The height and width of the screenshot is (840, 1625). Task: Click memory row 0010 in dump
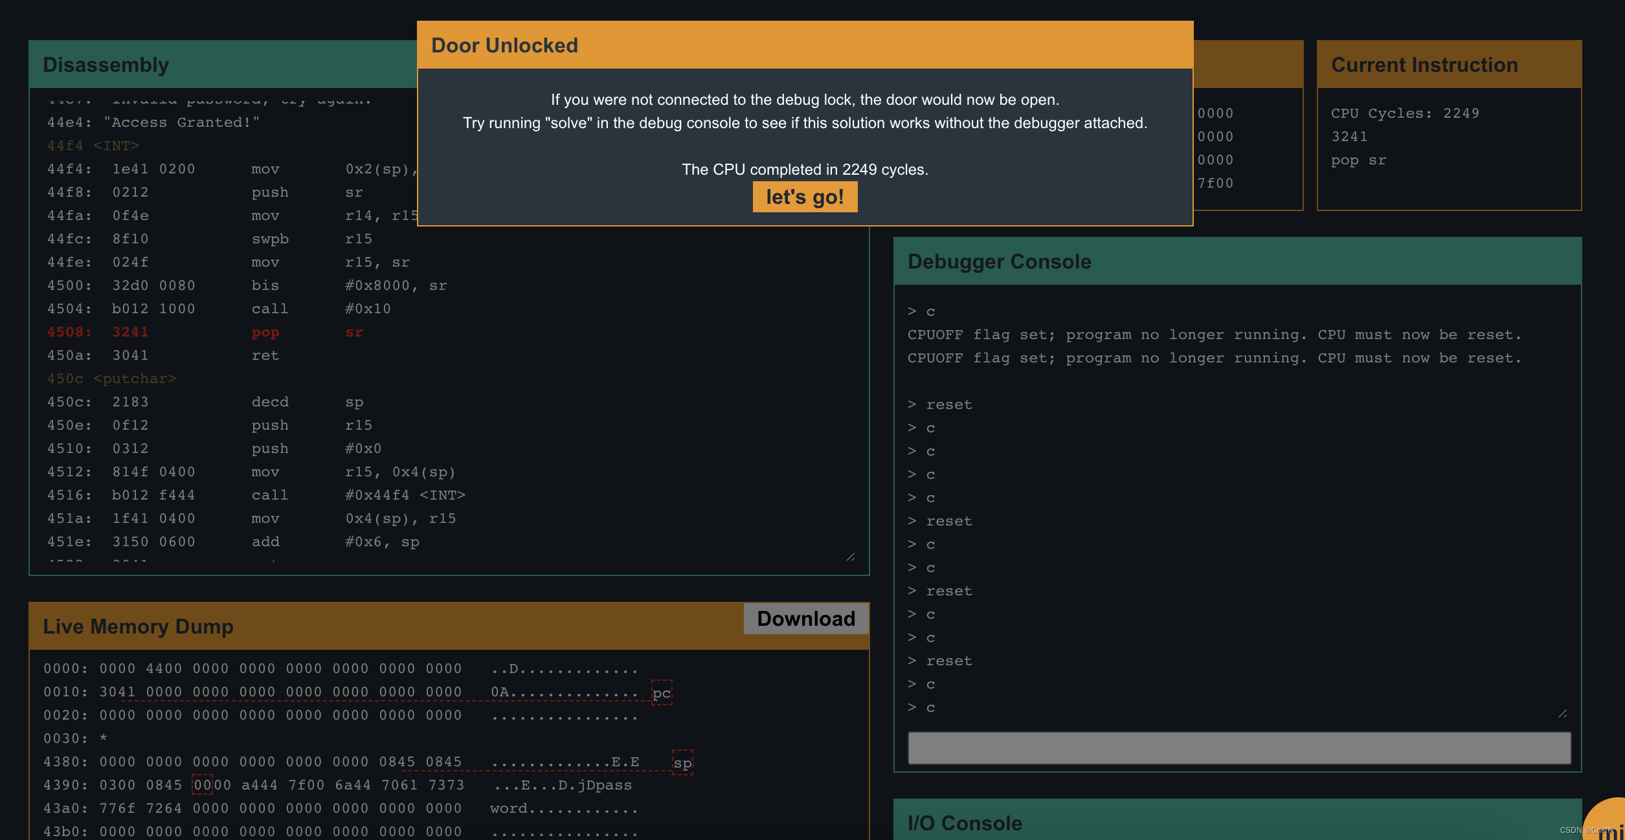[x=341, y=692]
